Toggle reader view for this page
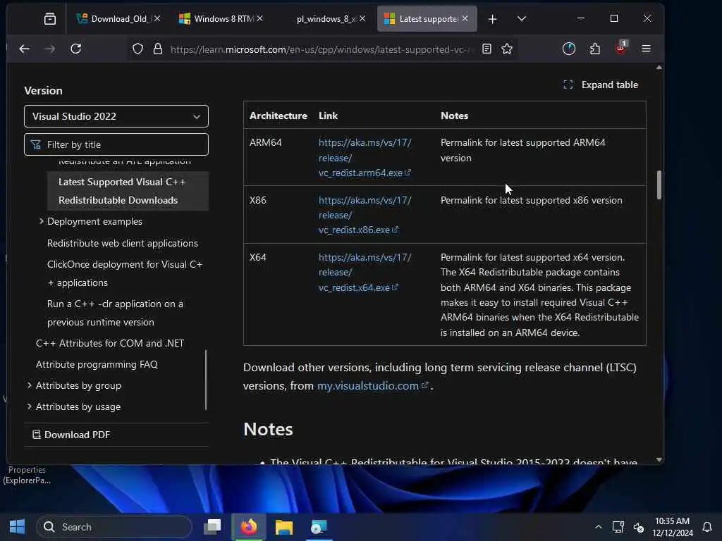This screenshot has width=722, height=541. coord(487,49)
